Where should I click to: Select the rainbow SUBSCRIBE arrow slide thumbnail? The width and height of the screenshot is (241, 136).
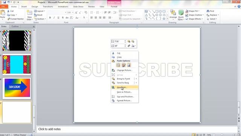[x=17, y=88]
